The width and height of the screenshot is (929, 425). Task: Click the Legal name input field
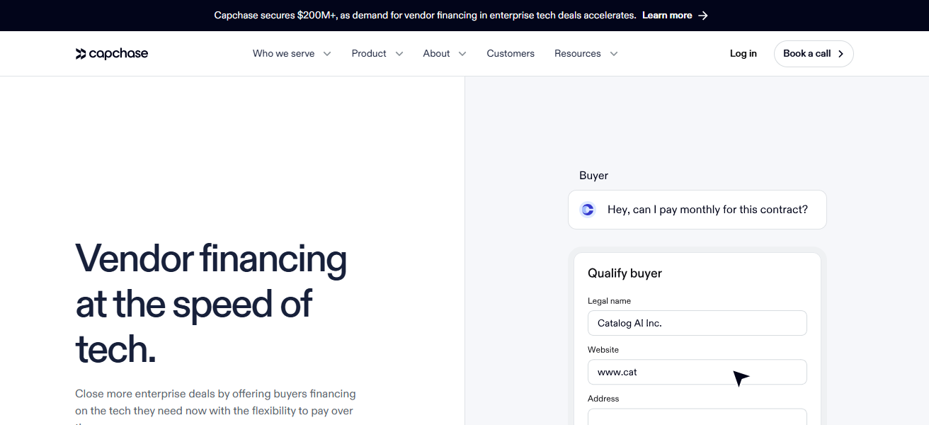pos(697,323)
